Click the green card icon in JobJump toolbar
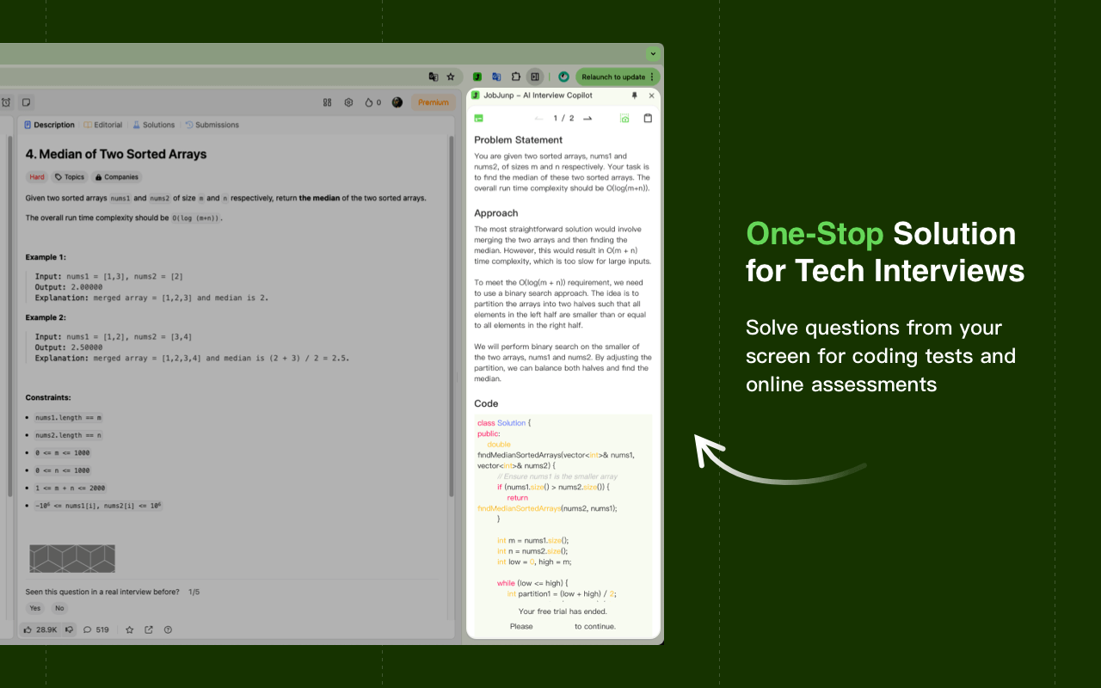 pos(478,118)
